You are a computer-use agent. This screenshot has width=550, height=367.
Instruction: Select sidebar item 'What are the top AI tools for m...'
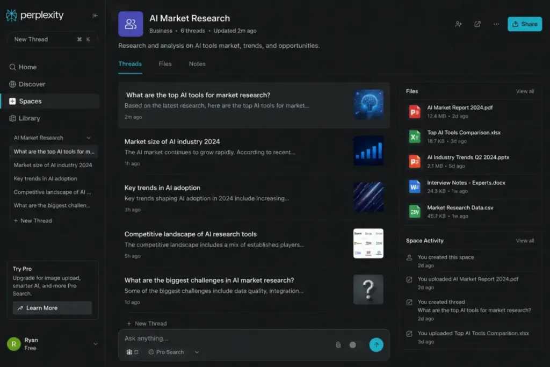54,152
